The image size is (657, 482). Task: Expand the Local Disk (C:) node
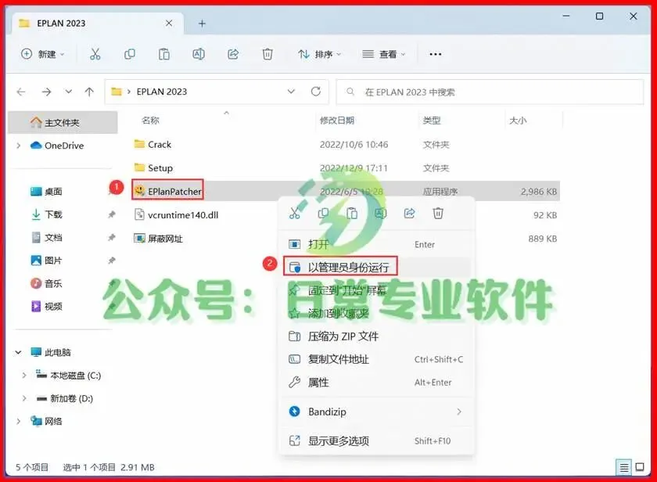24,376
